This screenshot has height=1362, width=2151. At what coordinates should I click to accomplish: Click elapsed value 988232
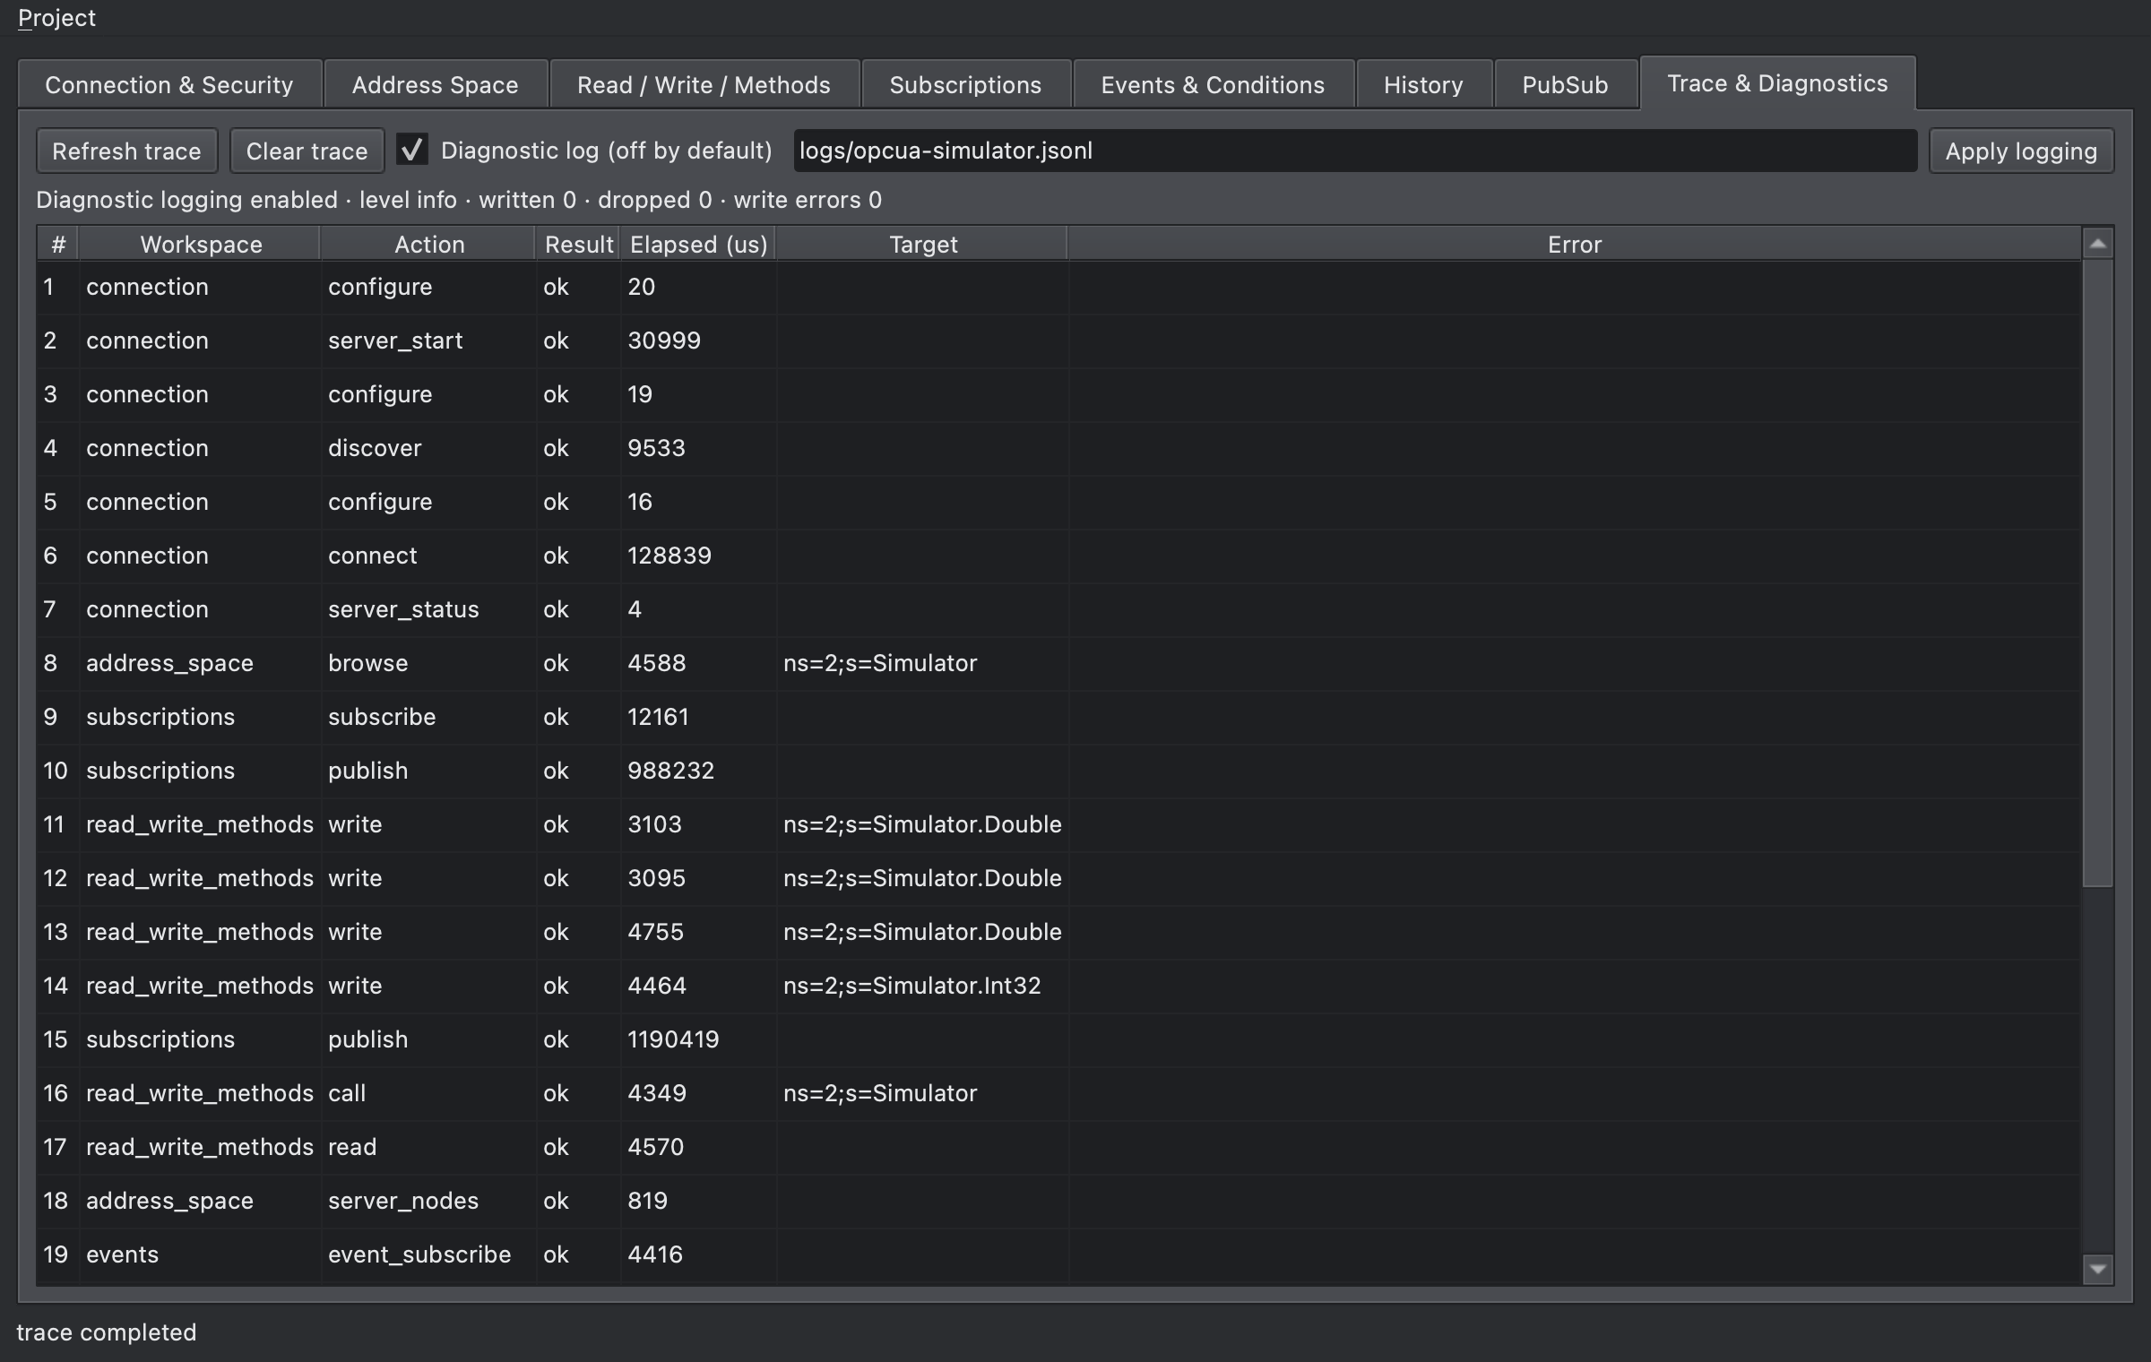point(671,771)
